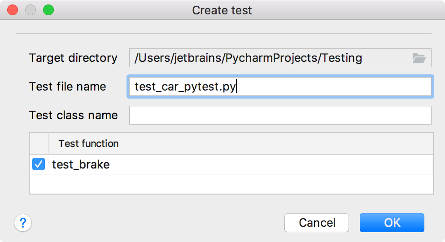Click the Test file name label
This screenshot has width=445, height=242.
coord(68,86)
